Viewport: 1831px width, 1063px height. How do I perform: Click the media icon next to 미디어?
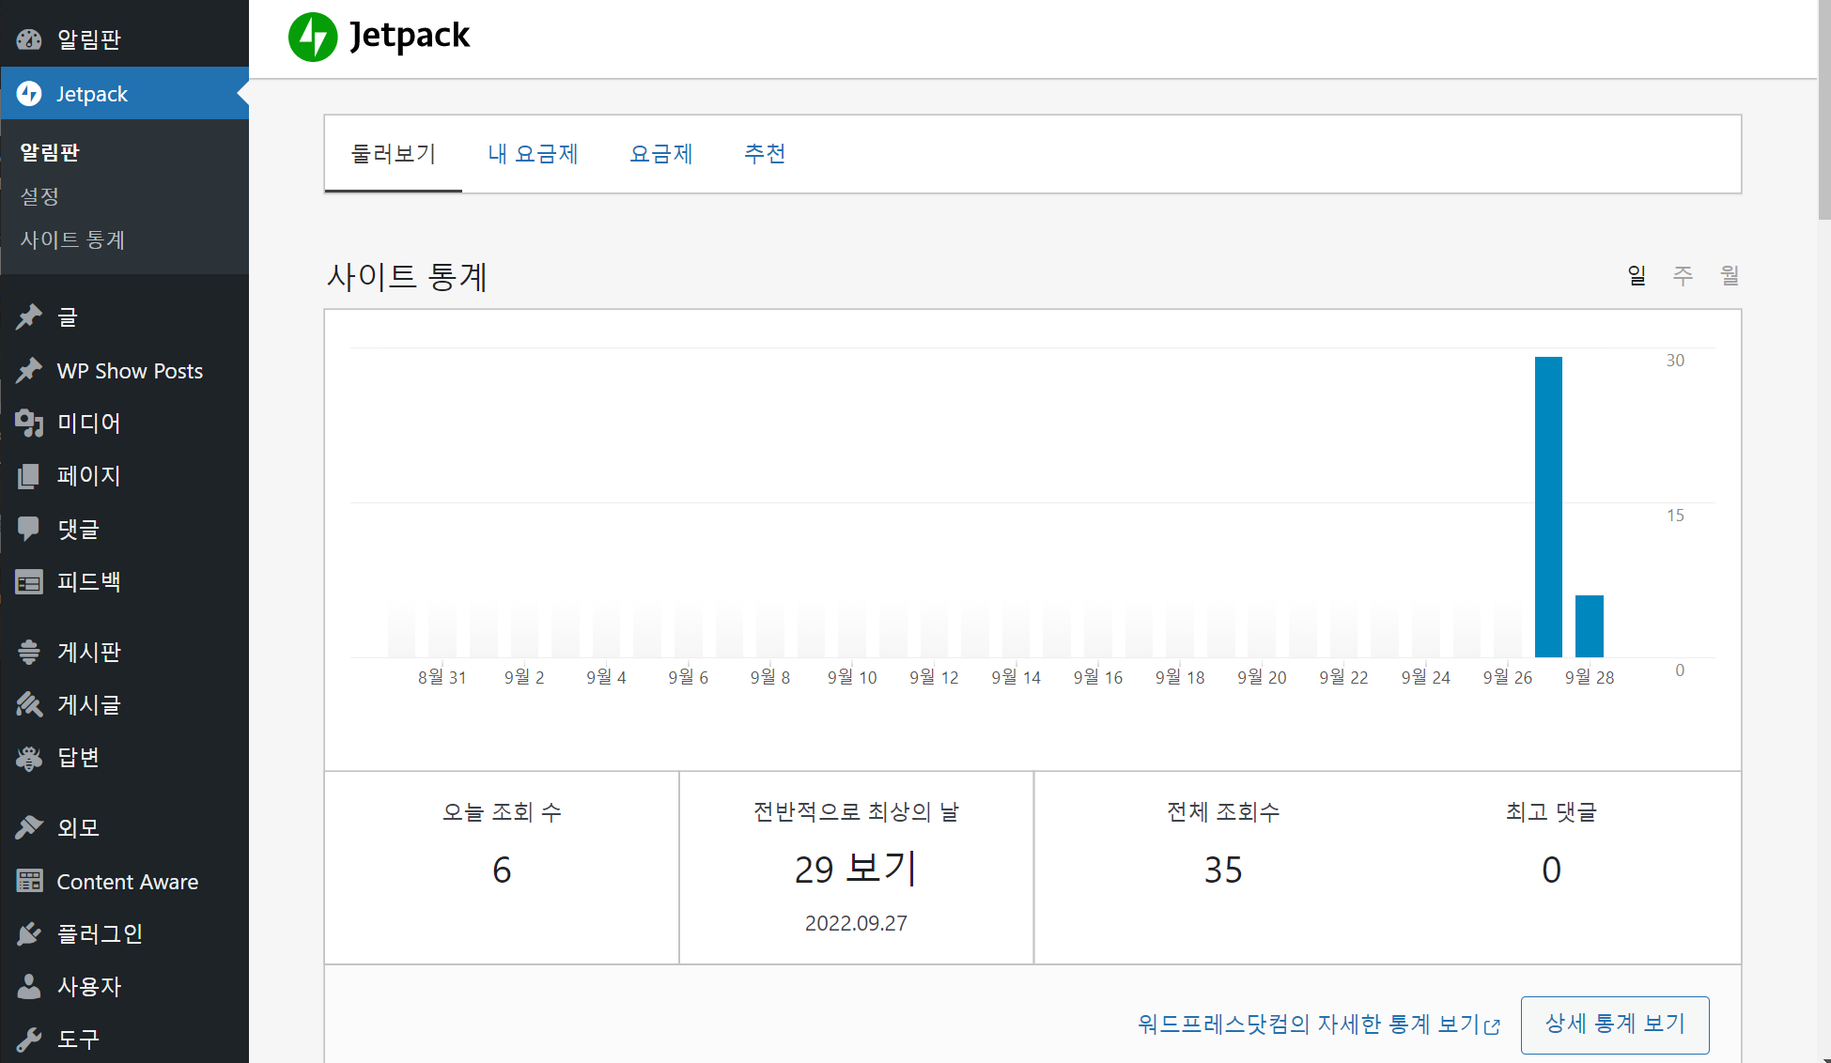[29, 424]
